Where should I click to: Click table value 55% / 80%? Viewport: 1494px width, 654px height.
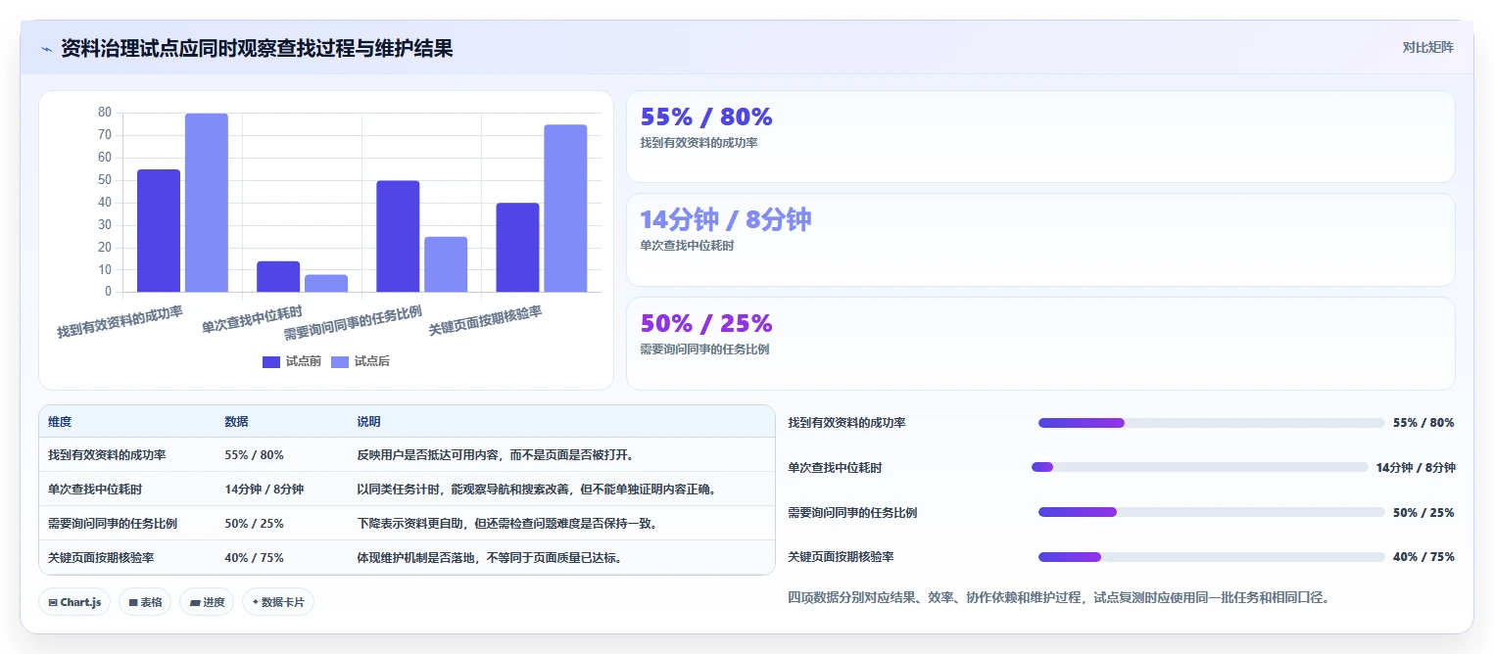(254, 455)
